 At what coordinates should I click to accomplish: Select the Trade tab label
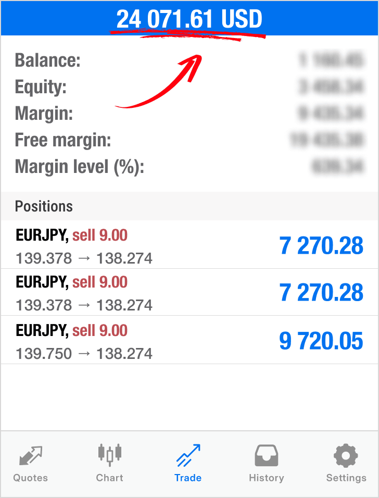188,478
